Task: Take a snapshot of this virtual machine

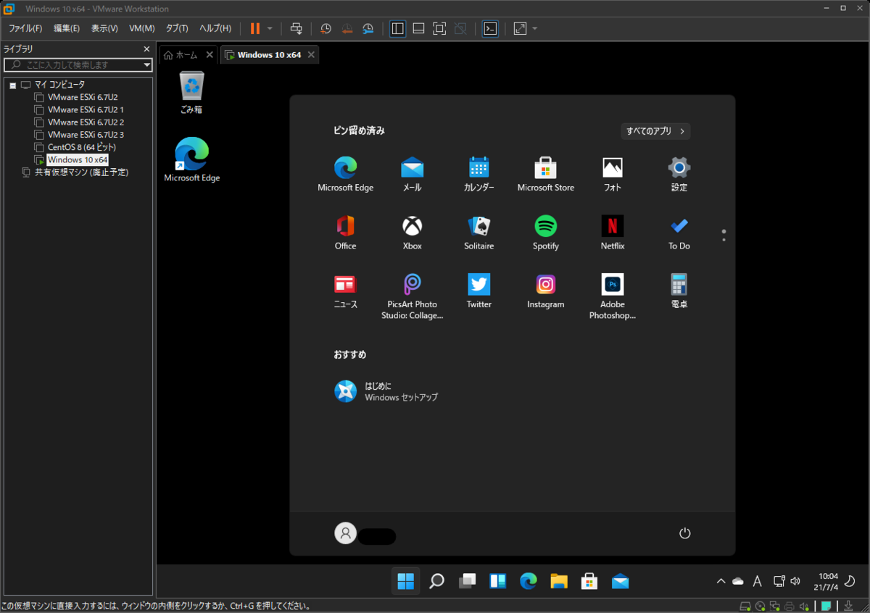Action: click(x=326, y=28)
